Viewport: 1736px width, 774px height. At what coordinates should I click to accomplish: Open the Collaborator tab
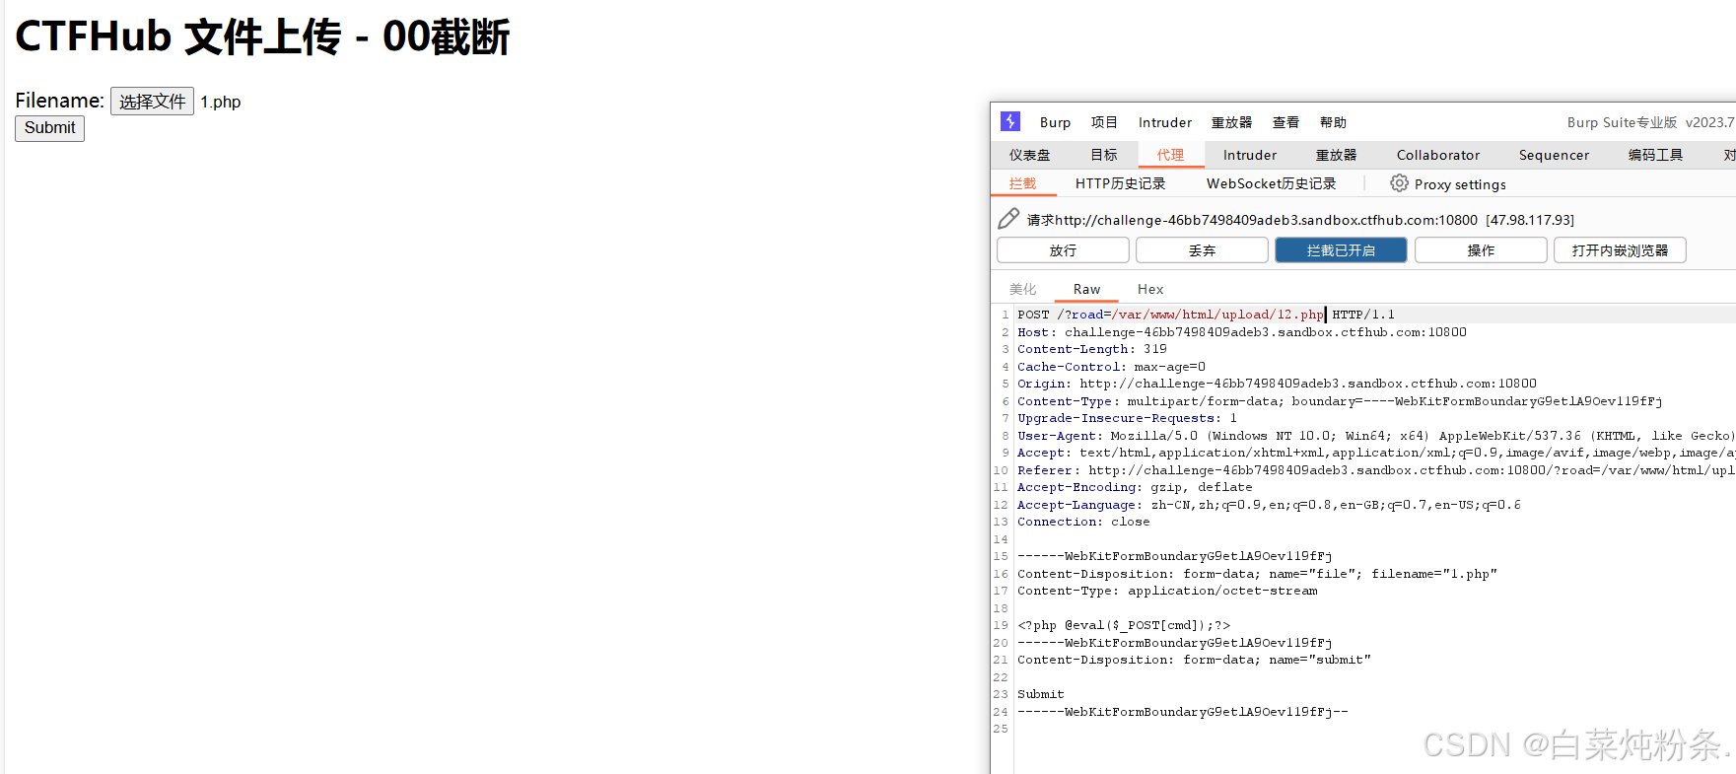(1438, 155)
